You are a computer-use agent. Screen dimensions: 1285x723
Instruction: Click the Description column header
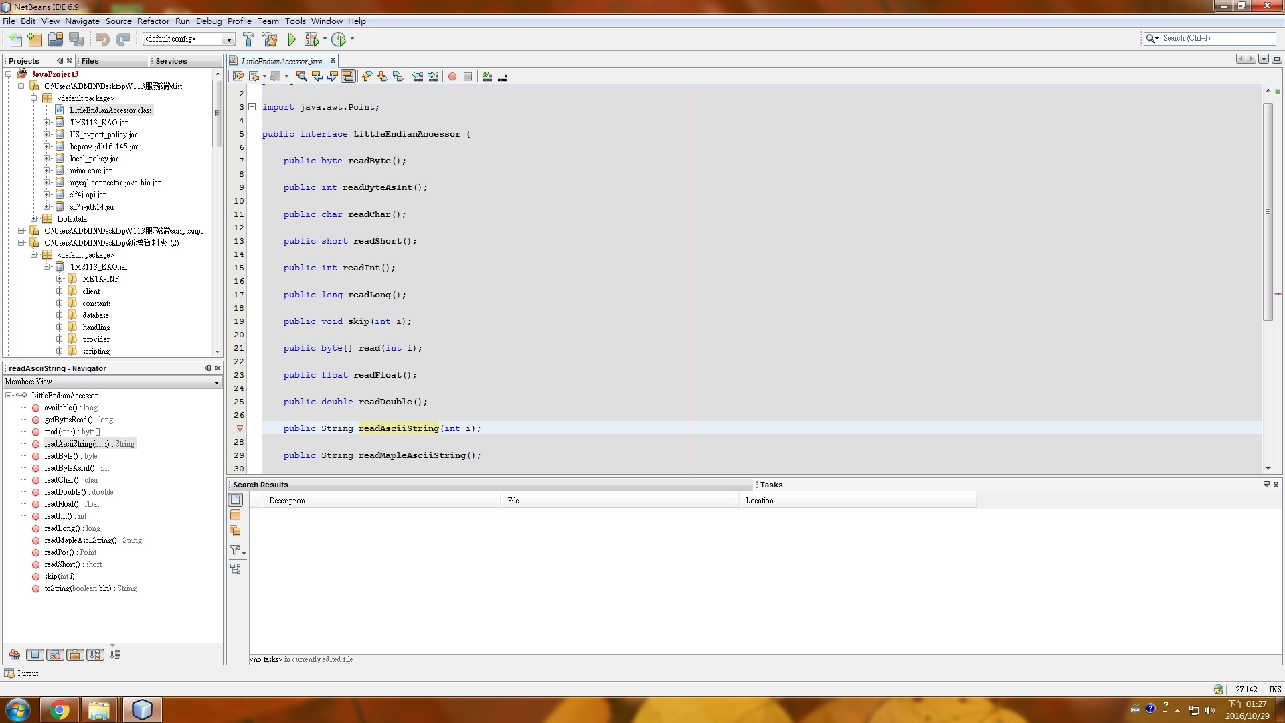pos(382,501)
